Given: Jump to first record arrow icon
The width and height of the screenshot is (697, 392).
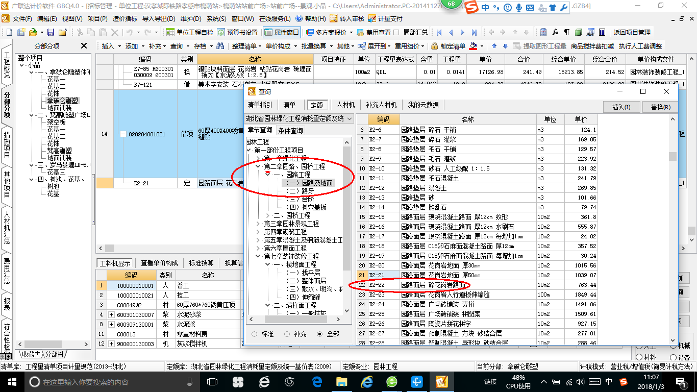Looking at the screenshot, I should pyautogui.click(x=439, y=32).
